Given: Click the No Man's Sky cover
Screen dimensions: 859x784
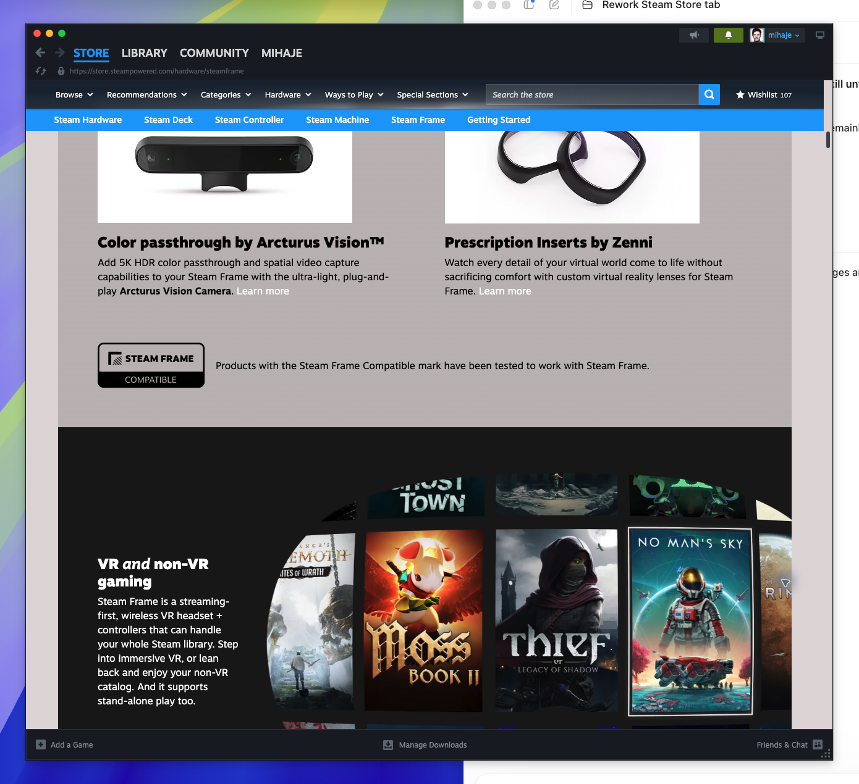Looking at the screenshot, I should 690,622.
